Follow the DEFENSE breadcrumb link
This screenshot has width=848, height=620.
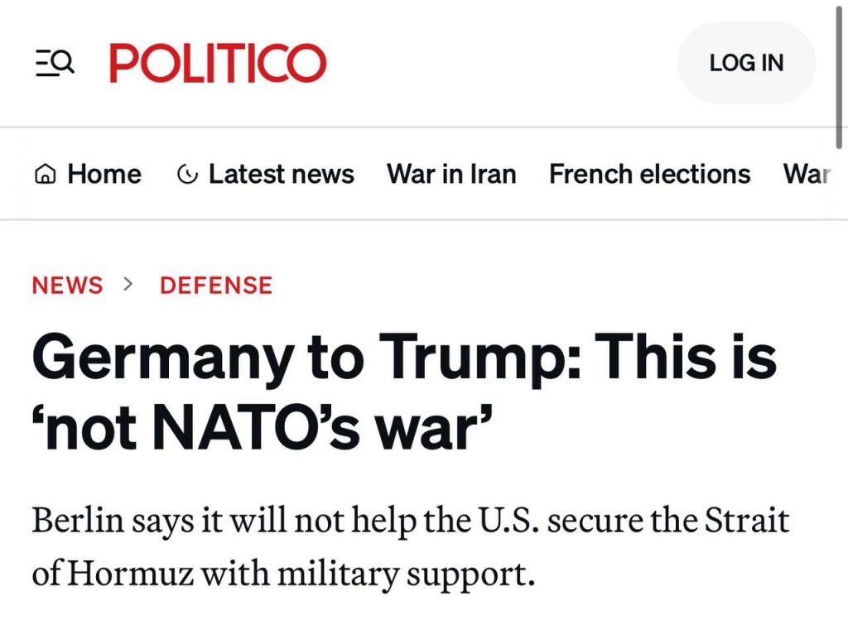pos(216,286)
